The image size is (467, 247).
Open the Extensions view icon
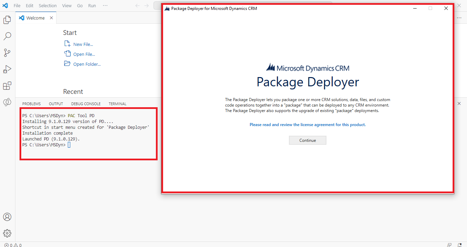7,86
